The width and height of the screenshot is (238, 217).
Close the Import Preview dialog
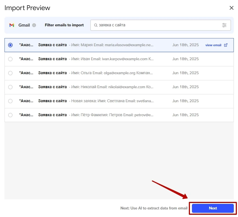tap(231, 8)
